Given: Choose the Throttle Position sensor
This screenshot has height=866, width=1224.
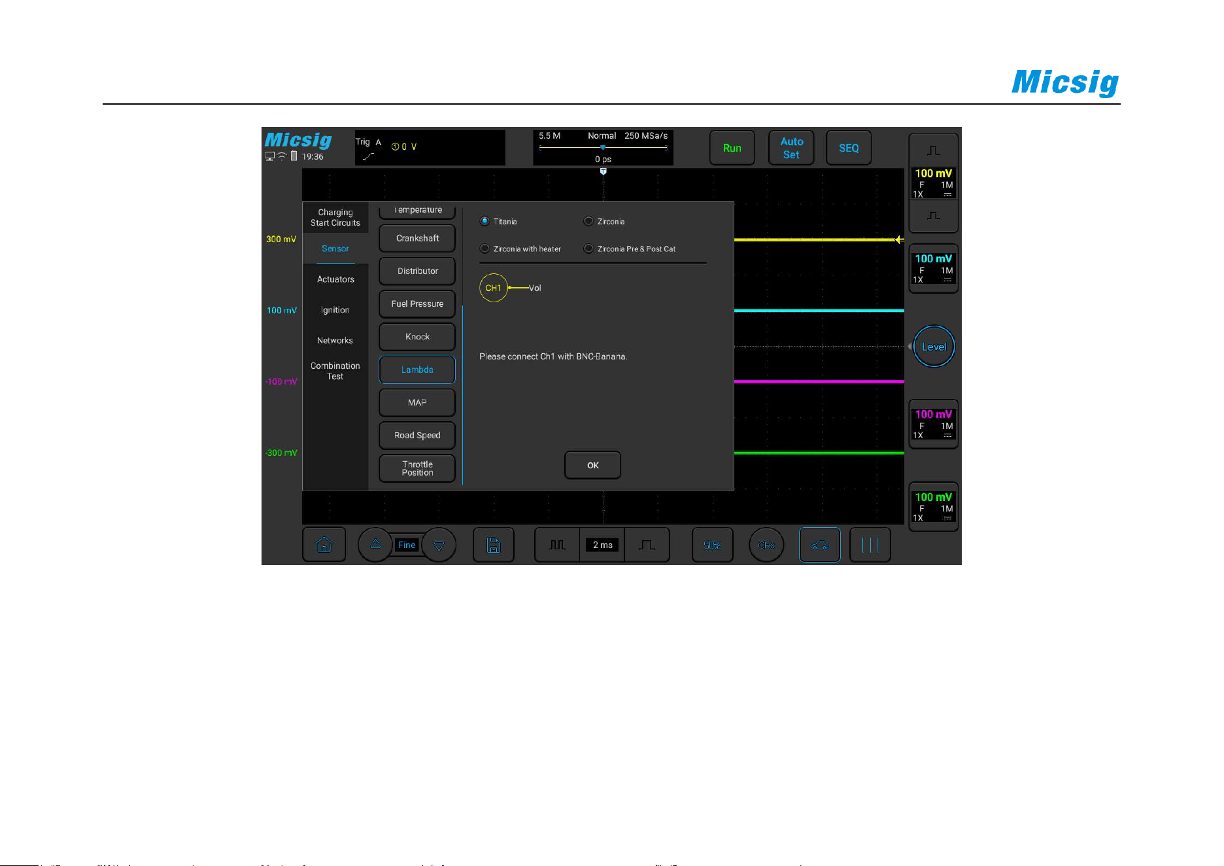Looking at the screenshot, I should click(417, 468).
